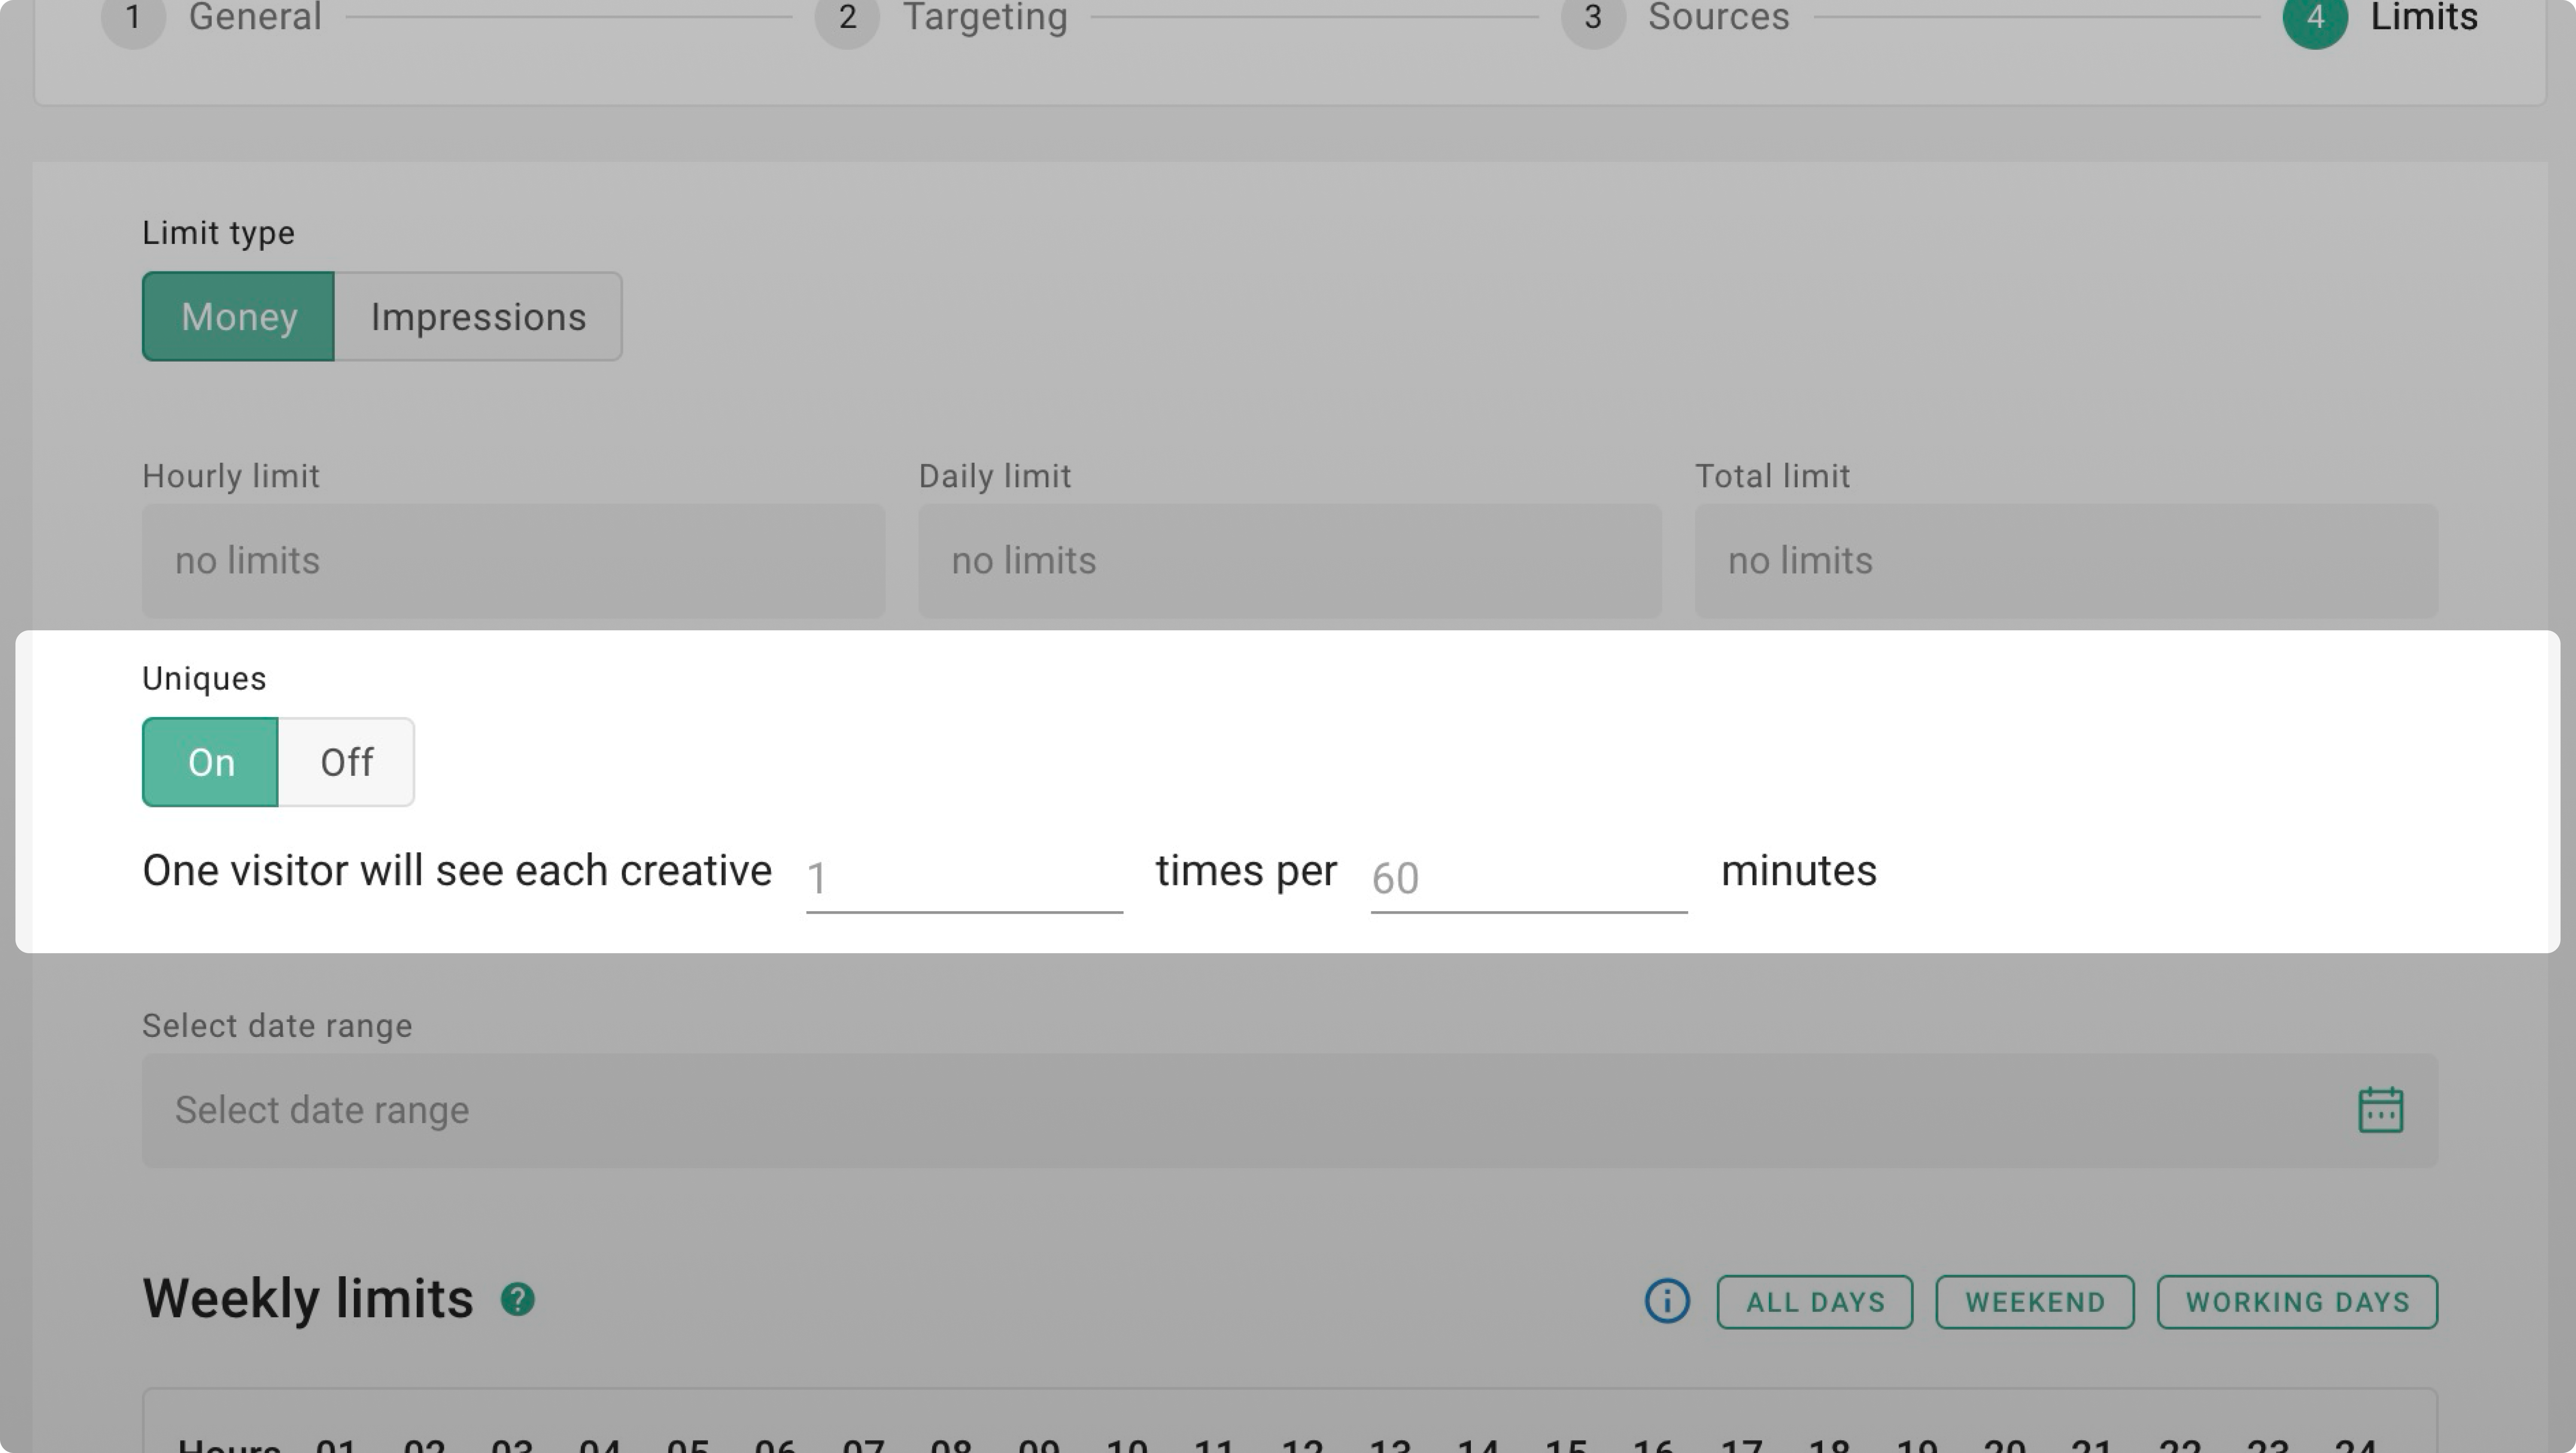Click the Weekly limits help question icon

point(517,1299)
